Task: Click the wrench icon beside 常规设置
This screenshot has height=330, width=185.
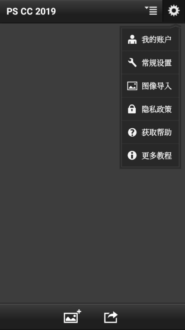Action: point(132,63)
